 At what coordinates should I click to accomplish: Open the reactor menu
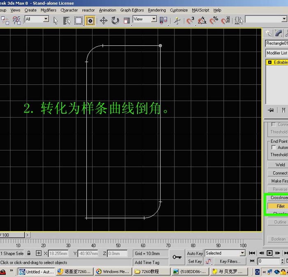(x=88, y=10)
